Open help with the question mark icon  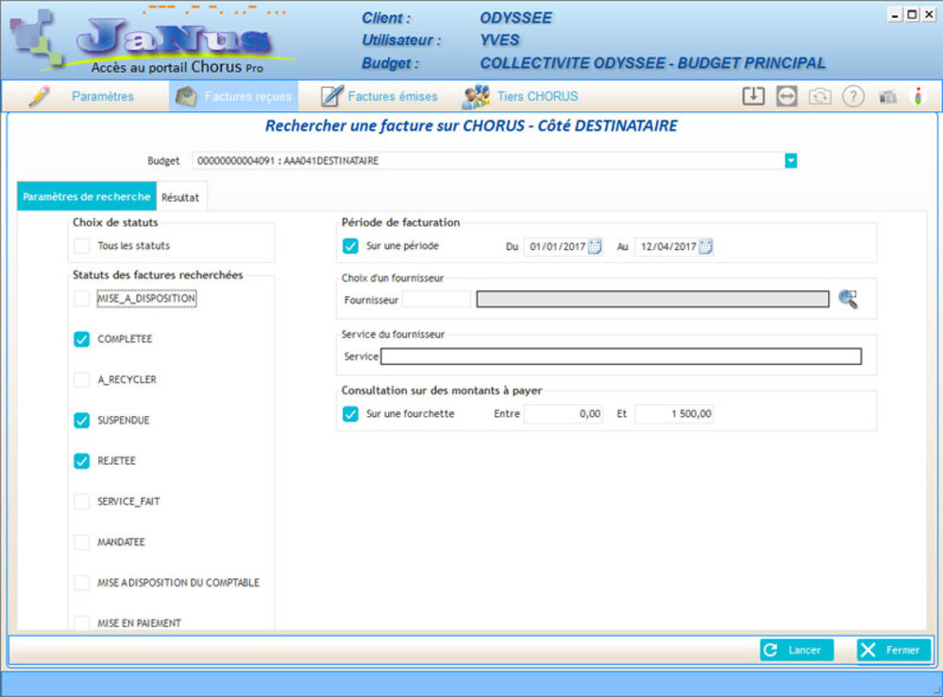(x=853, y=96)
